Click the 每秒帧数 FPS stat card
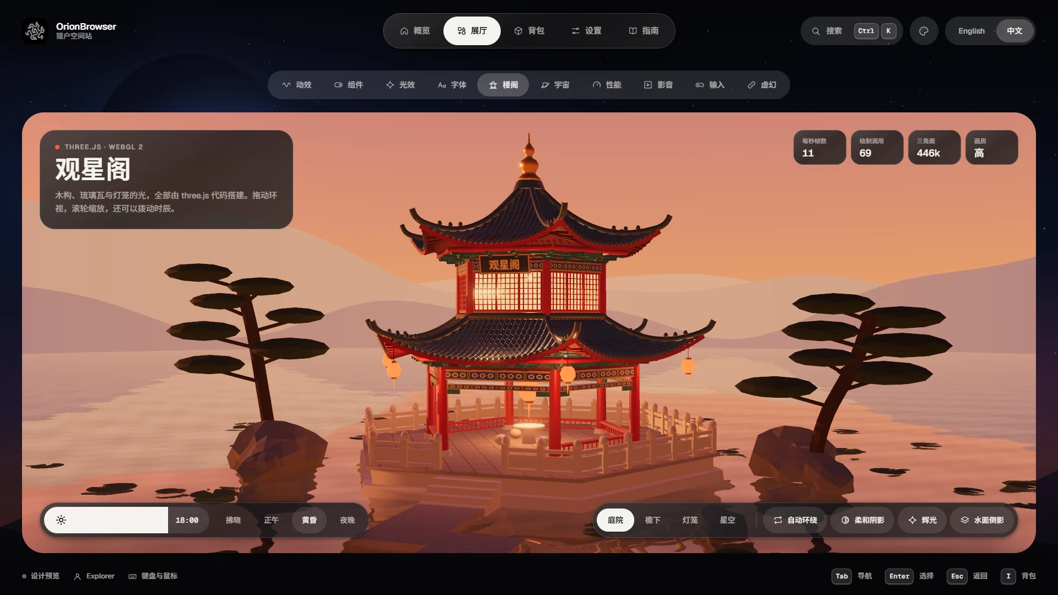This screenshot has width=1058, height=595. coord(819,147)
